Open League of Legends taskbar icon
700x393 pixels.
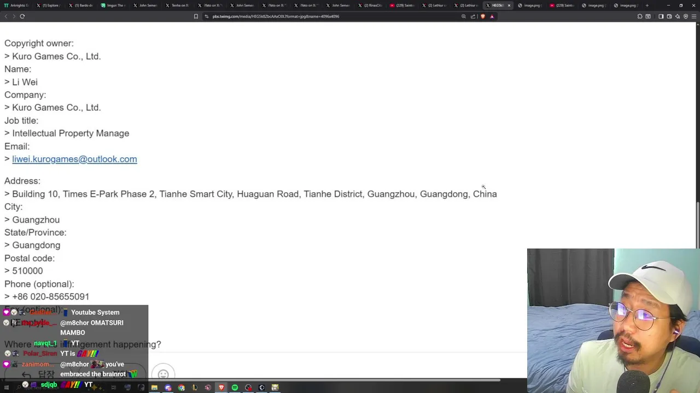(x=195, y=388)
